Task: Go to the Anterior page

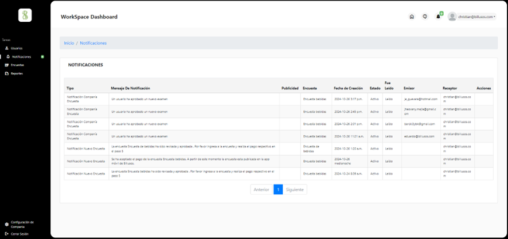Action: click(x=261, y=189)
